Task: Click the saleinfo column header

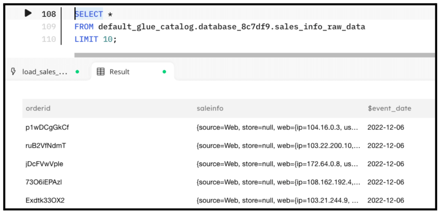Action: 210,108
